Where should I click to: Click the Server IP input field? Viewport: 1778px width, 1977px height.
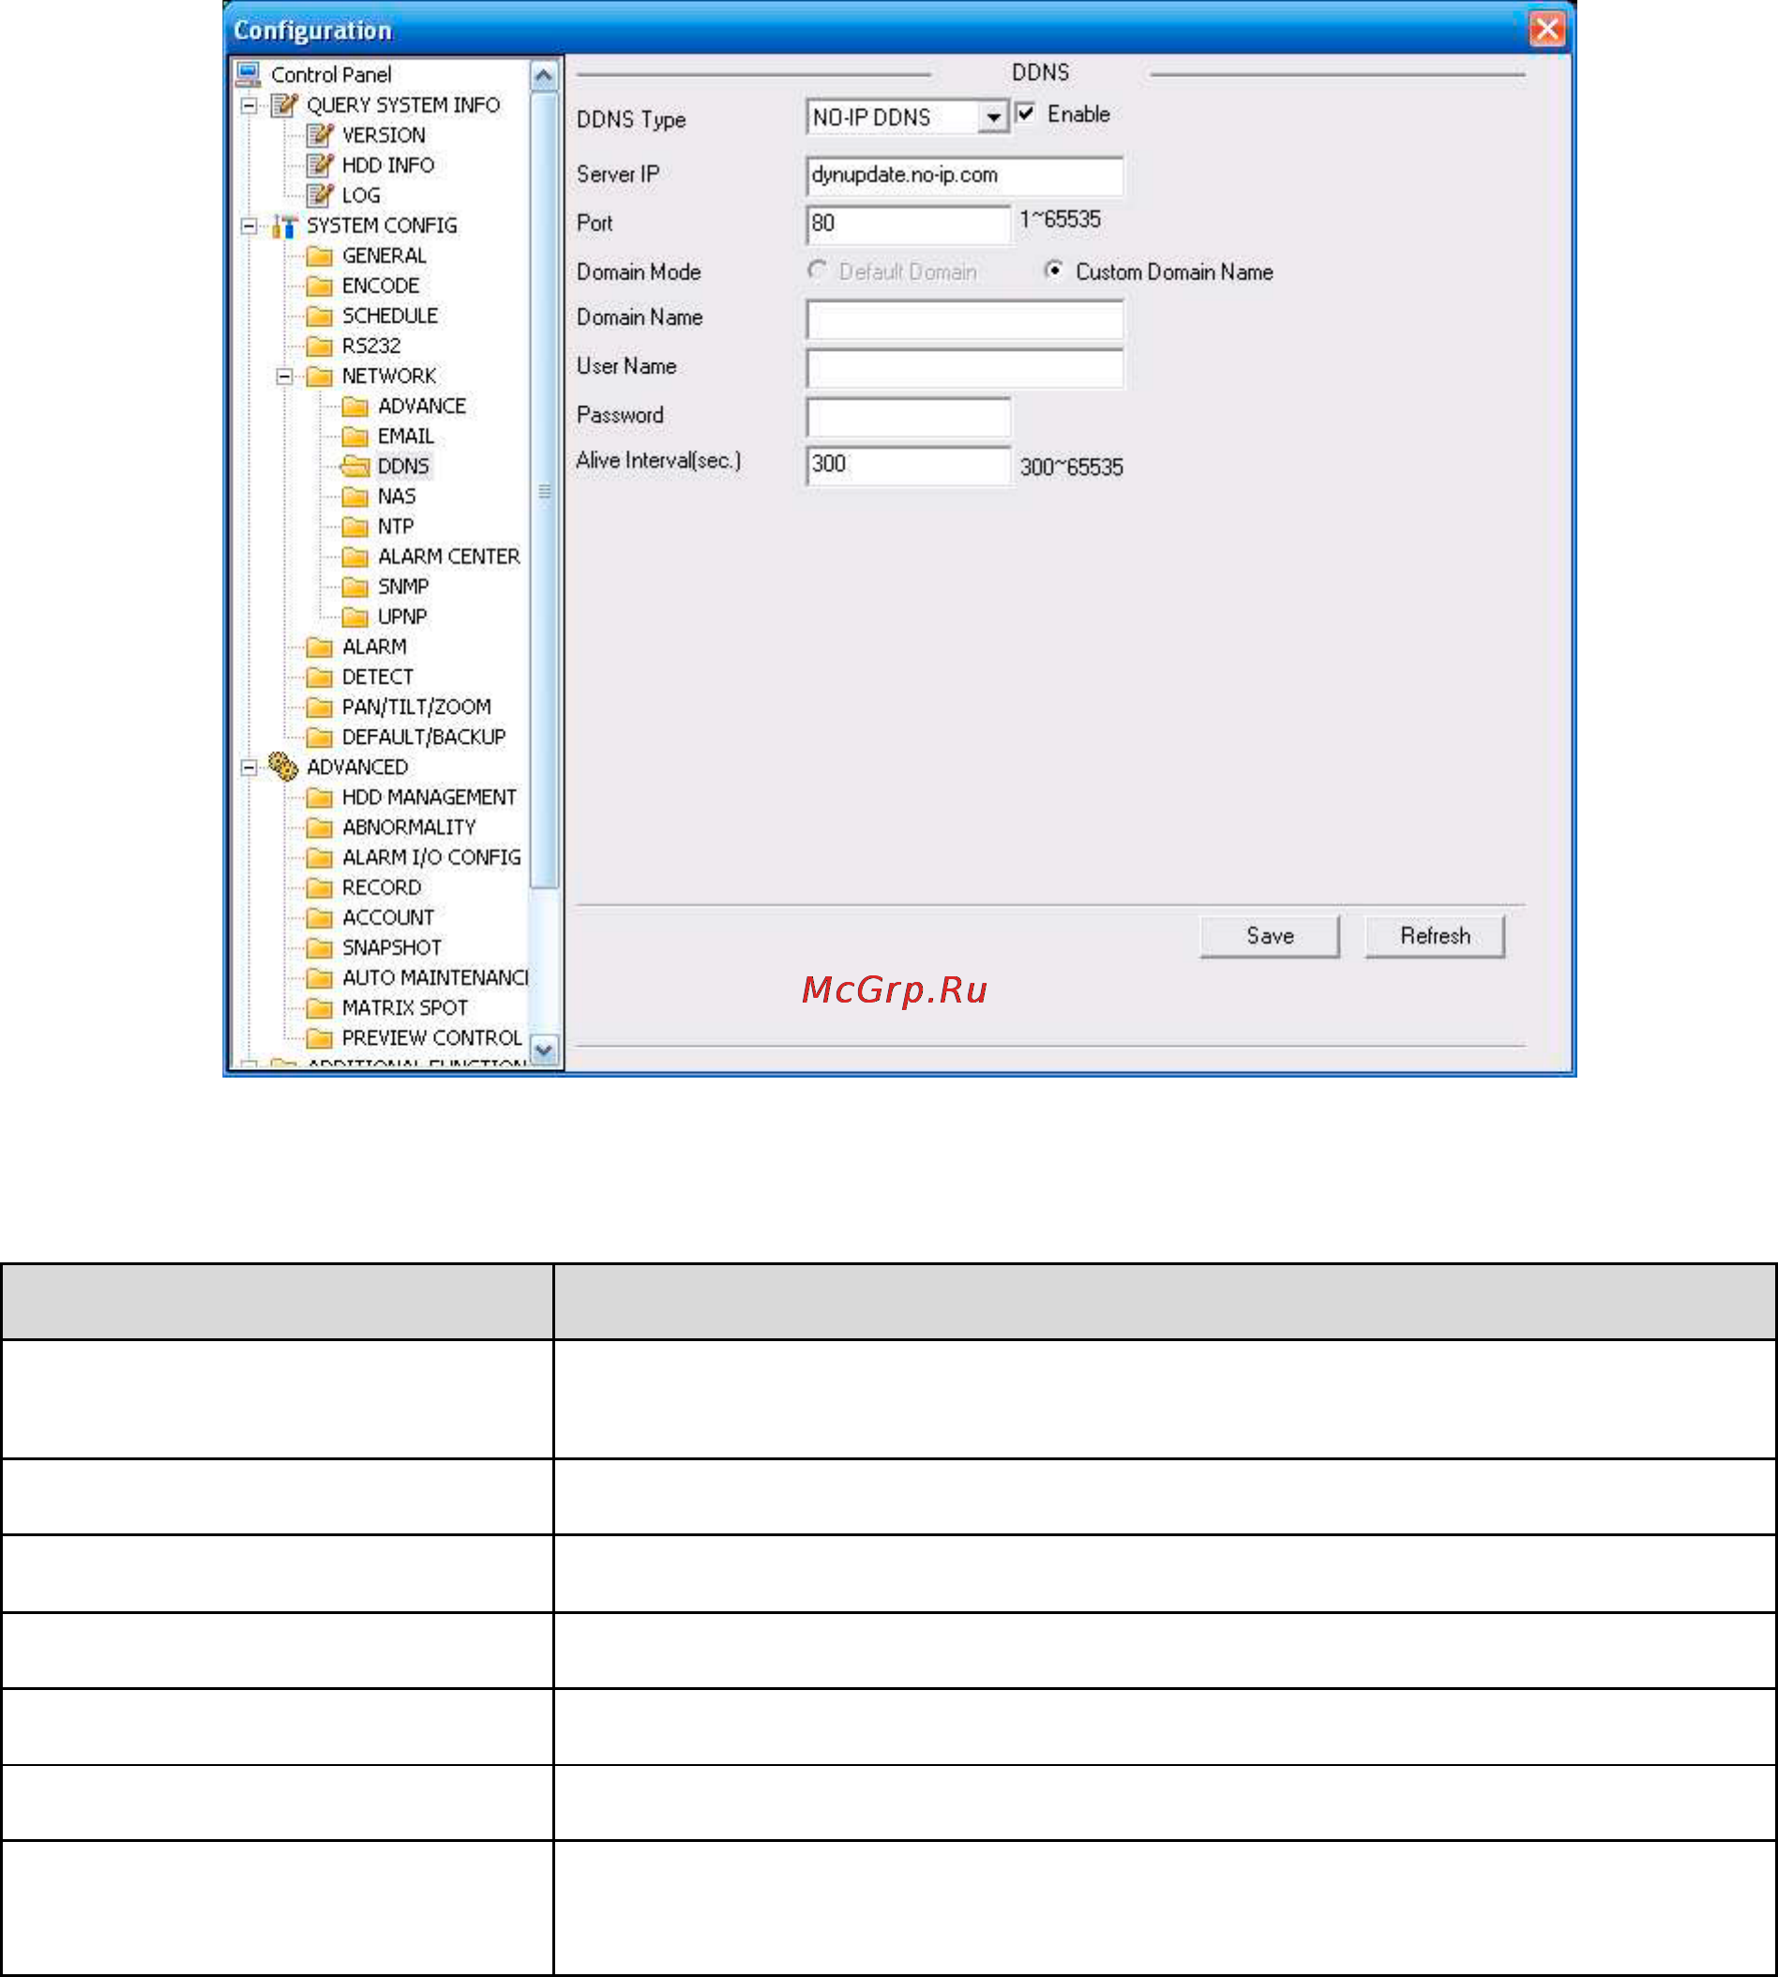[x=965, y=175]
